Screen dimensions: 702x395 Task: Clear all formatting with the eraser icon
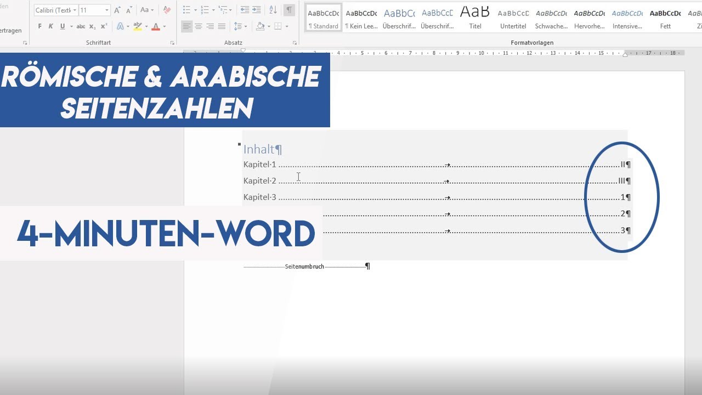click(167, 10)
